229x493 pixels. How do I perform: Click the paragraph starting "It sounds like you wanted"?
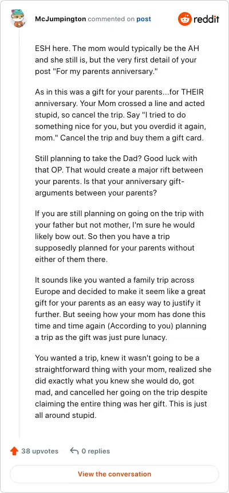point(121,303)
